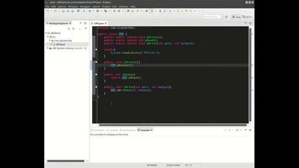Open the Help menu

pos(133,7)
